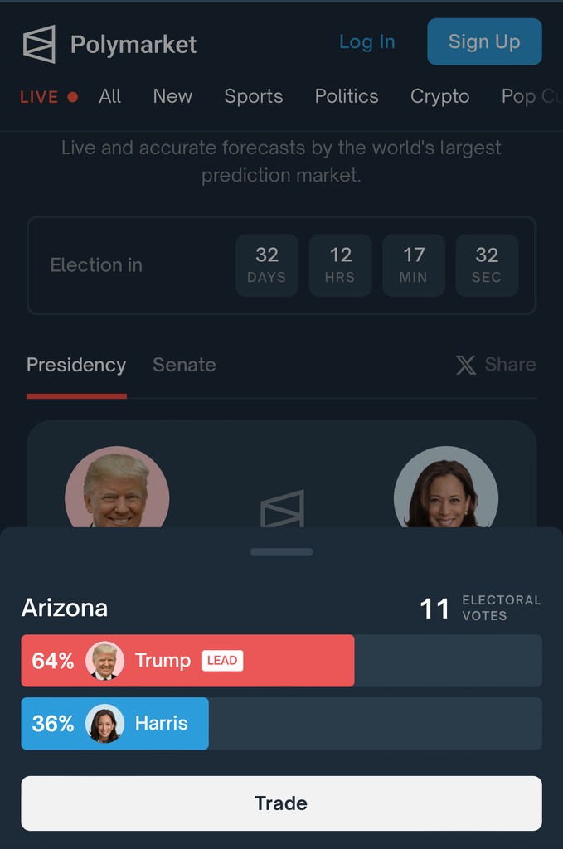This screenshot has height=849, width=563.
Task: Click the Polymarket logo icon
Action: pos(39,44)
